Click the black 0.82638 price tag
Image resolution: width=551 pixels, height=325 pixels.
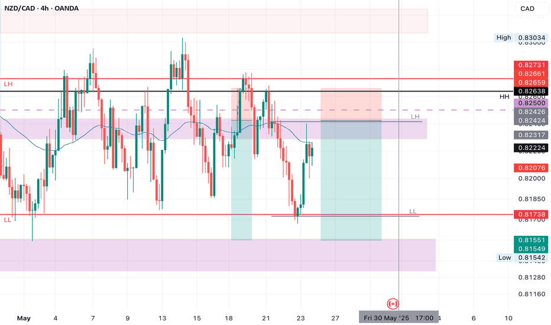(x=531, y=92)
